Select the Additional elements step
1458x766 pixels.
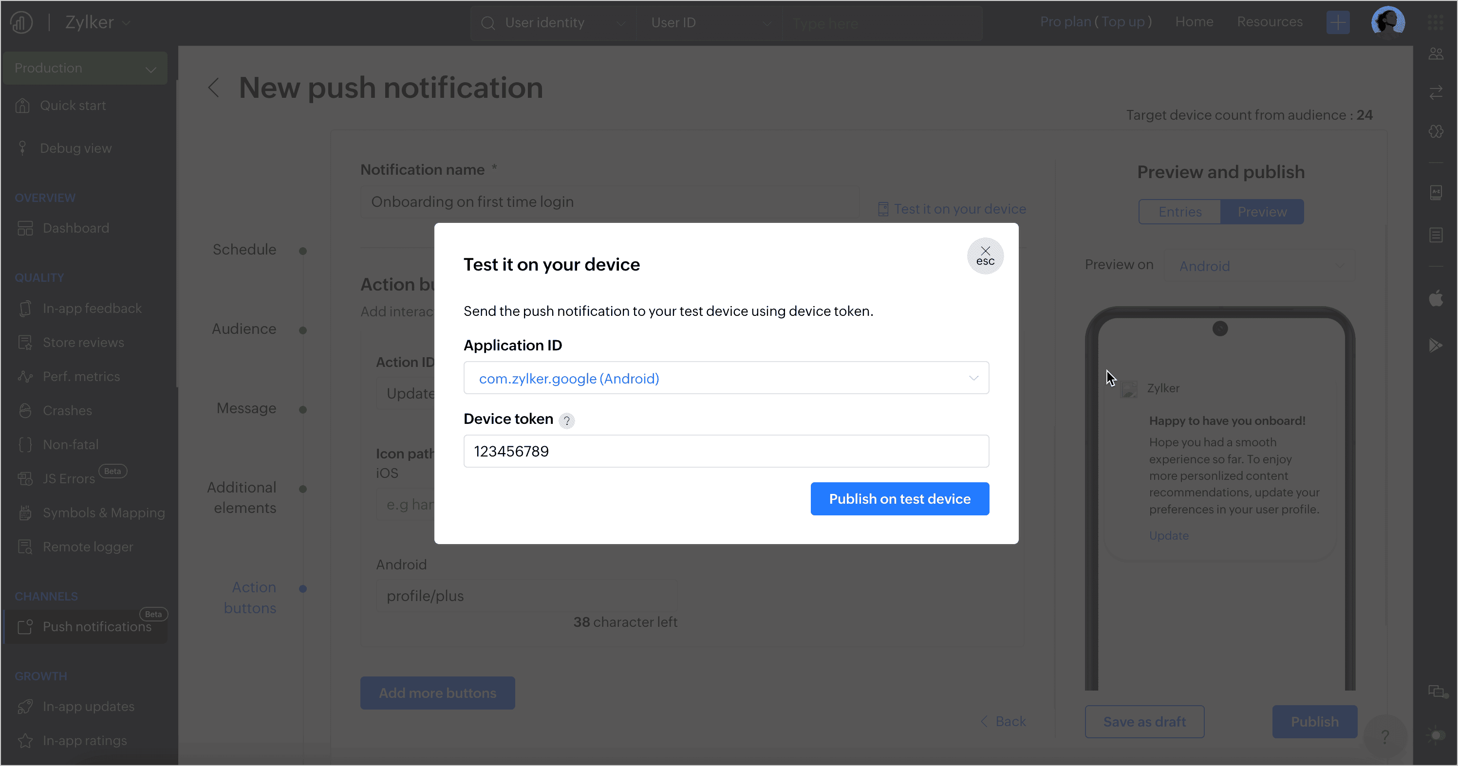[x=242, y=497]
